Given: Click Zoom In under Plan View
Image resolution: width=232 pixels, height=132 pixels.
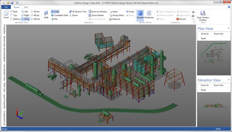Looking at the screenshot, I should [205, 34].
